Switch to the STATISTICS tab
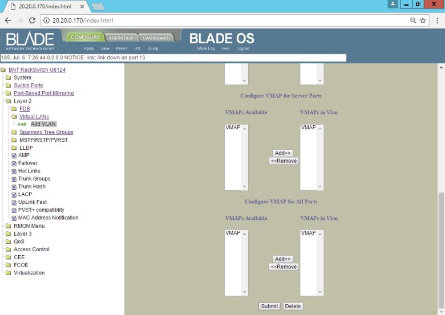Viewport: 445px width, 315px height. tap(120, 38)
